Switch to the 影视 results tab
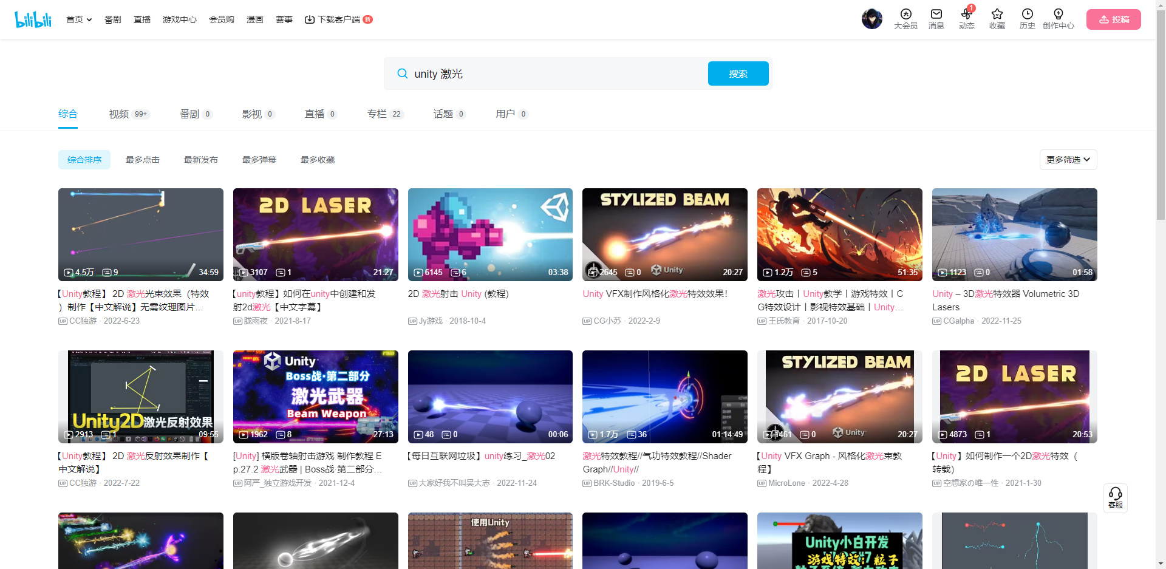The image size is (1166, 569). [x=258, y=114]
